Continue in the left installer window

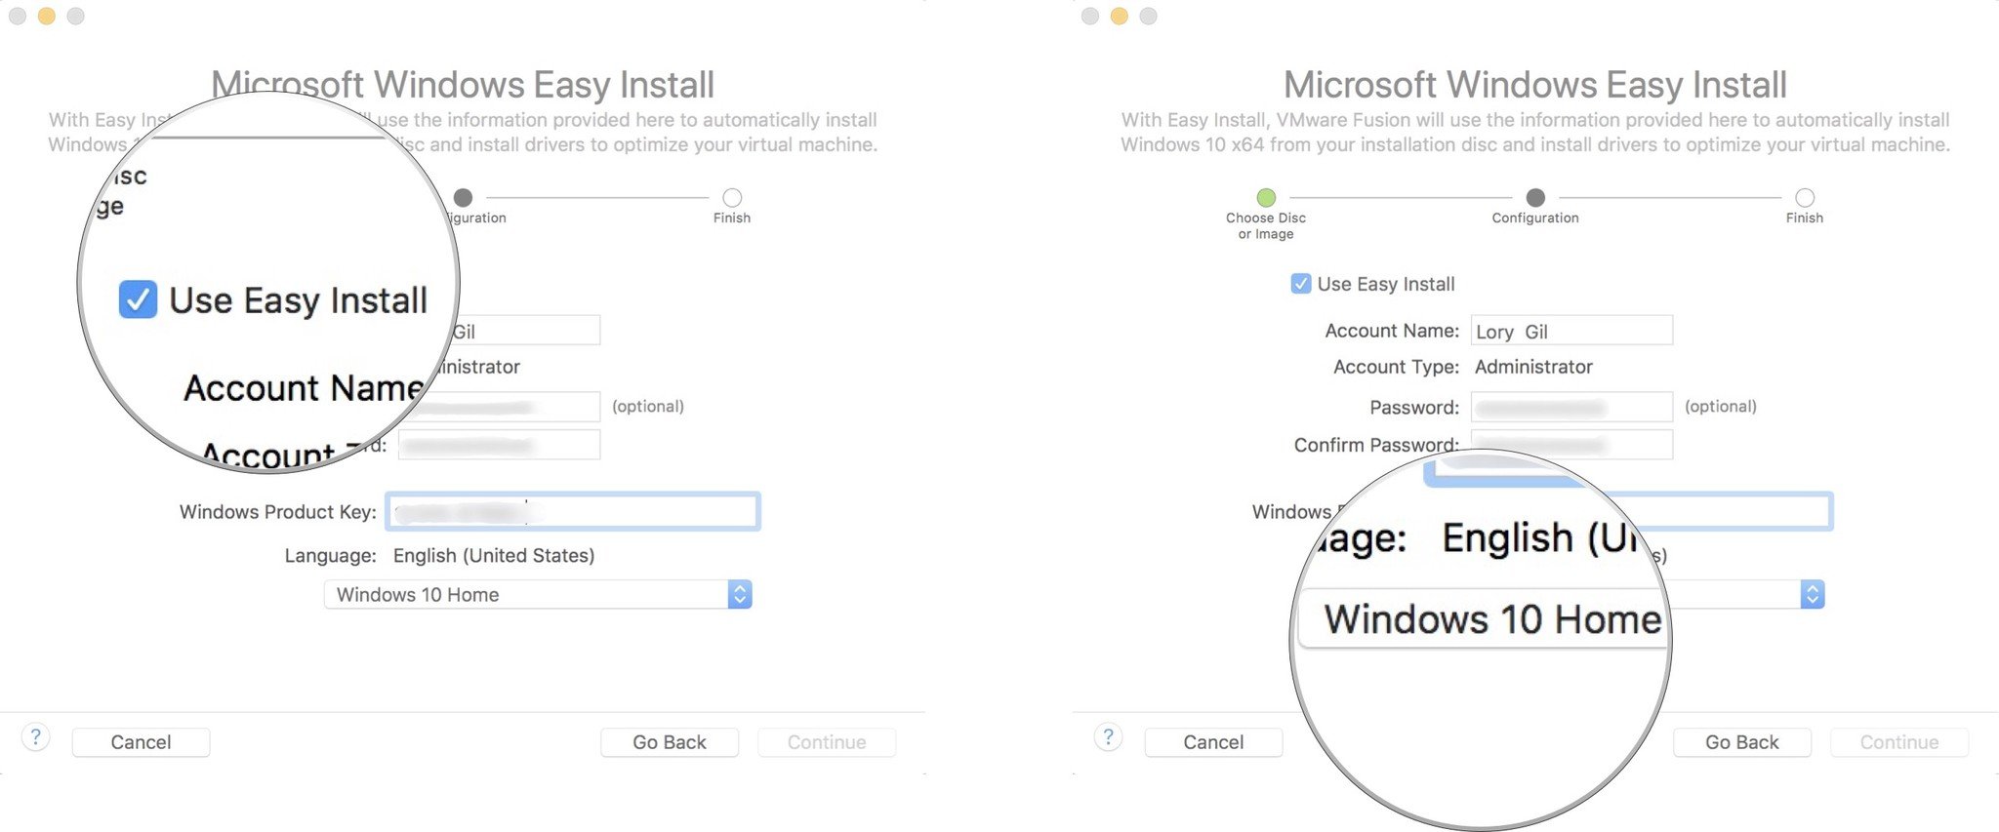point(827,742)
